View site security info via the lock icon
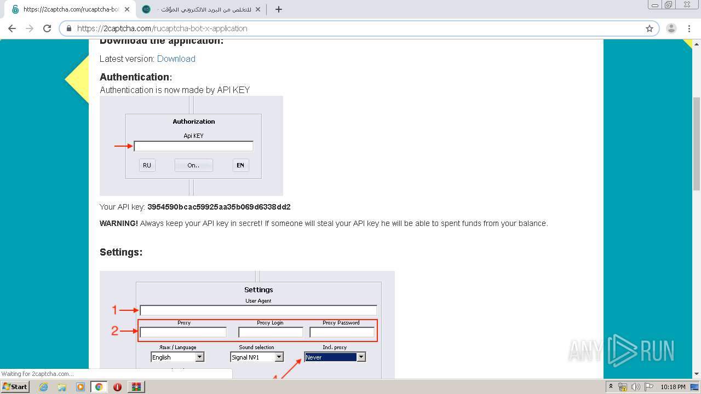 (x=69, y=28)
